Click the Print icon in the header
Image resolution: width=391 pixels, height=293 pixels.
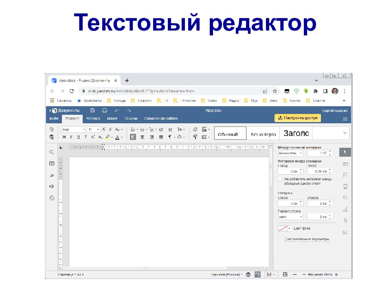tap(105, 110)
